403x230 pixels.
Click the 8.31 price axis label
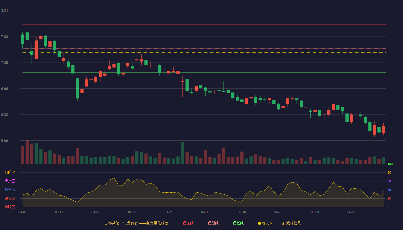5,11
